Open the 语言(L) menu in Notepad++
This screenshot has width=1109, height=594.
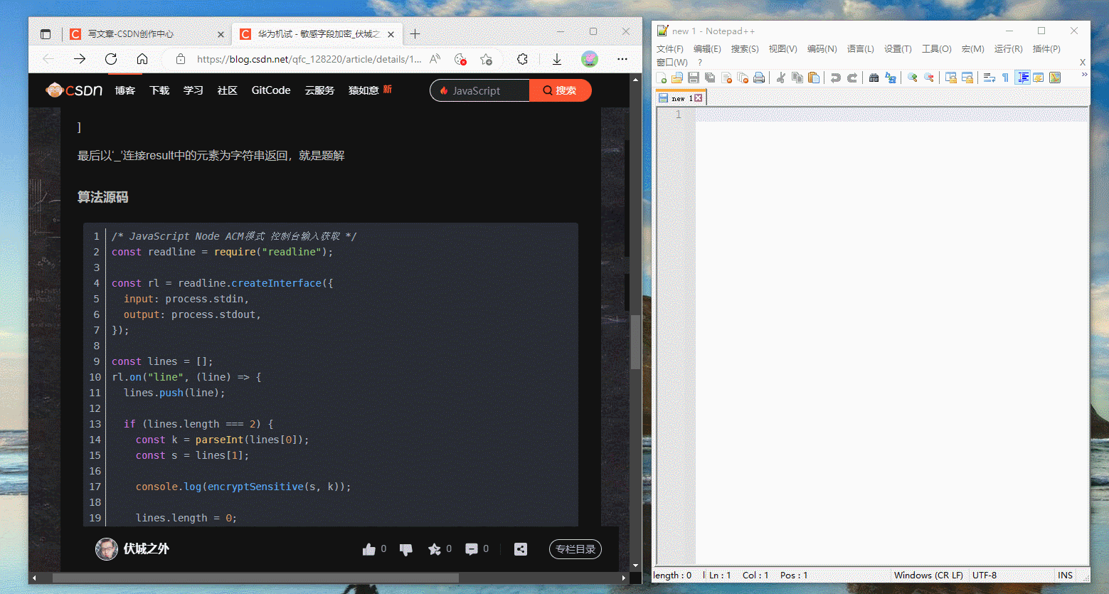click(x=860, y=49)
